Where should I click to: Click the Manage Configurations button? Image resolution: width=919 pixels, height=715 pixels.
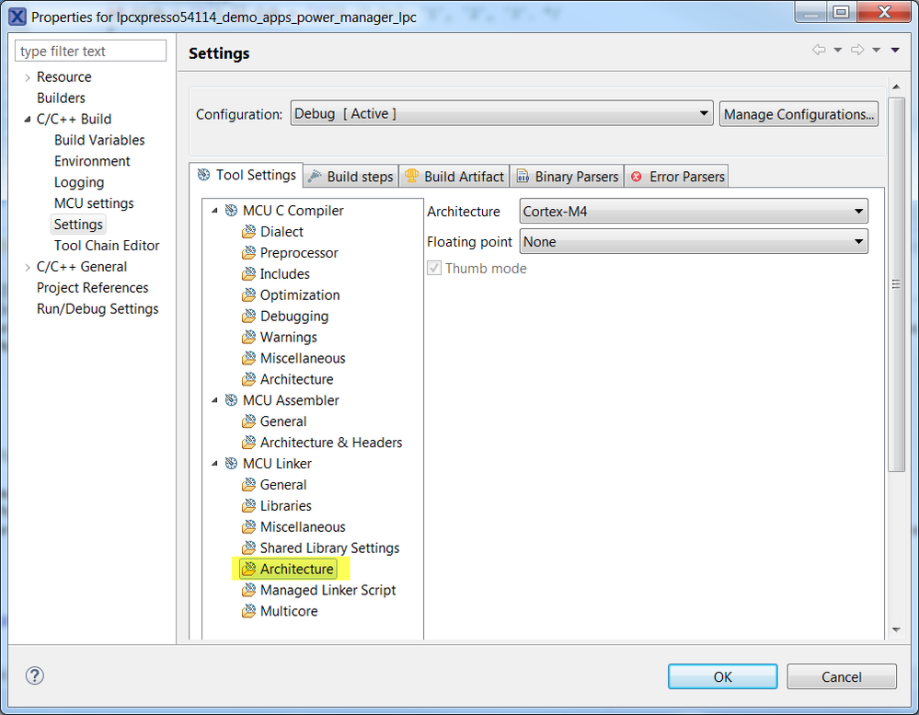(798, 114)
